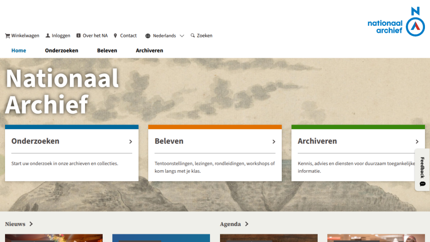Image resolution: width=430 pixels, height=242 pixels.
Task: Expand the Nederlands language dropdown chevron
Action: pyautogui.click(x=182, y=35)
